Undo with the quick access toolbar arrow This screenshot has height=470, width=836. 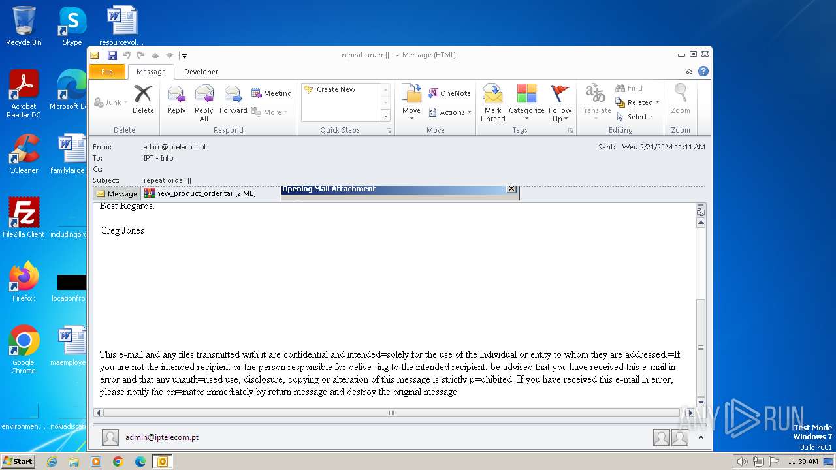tap(127, 55)
